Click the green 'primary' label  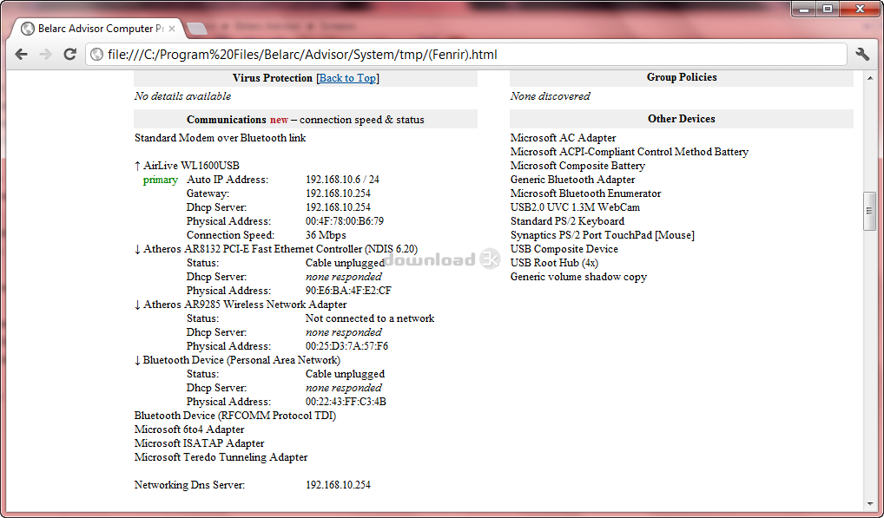point(160,180)
